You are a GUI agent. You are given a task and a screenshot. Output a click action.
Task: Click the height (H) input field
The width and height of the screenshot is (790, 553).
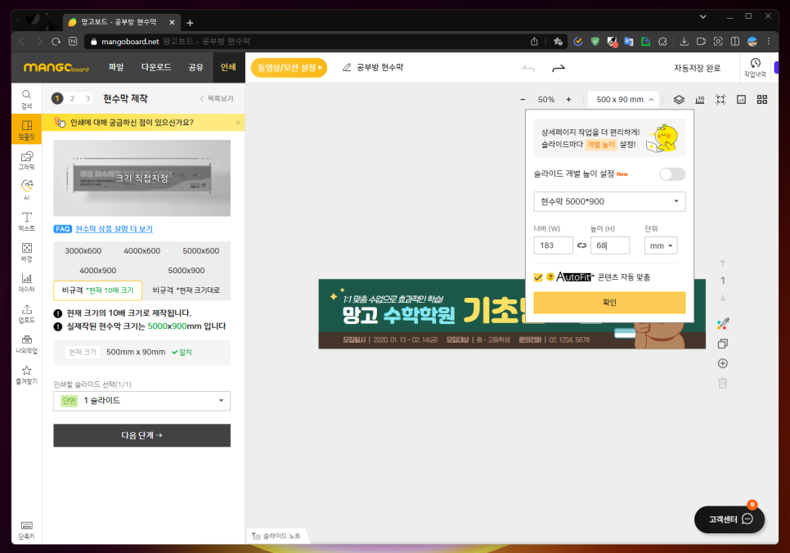pos(609,245)
